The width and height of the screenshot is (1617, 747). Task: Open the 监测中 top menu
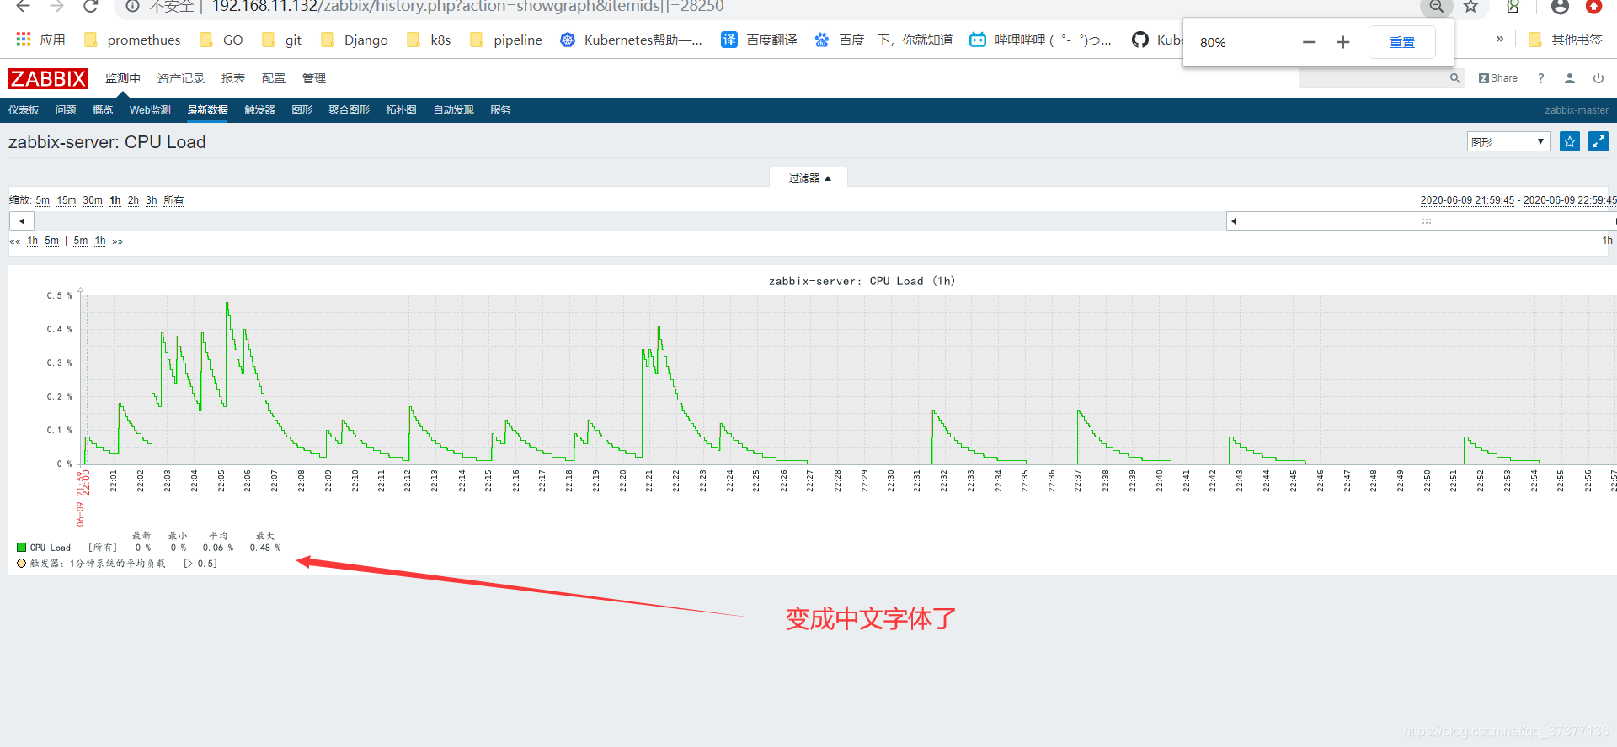click(123, 78)
